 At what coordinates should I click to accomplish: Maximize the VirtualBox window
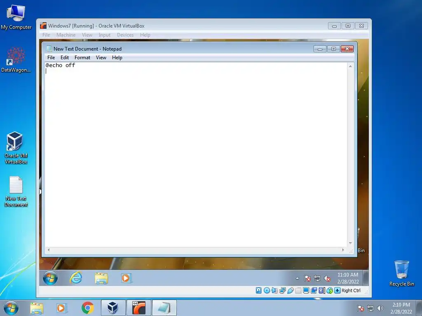[348, 26]
